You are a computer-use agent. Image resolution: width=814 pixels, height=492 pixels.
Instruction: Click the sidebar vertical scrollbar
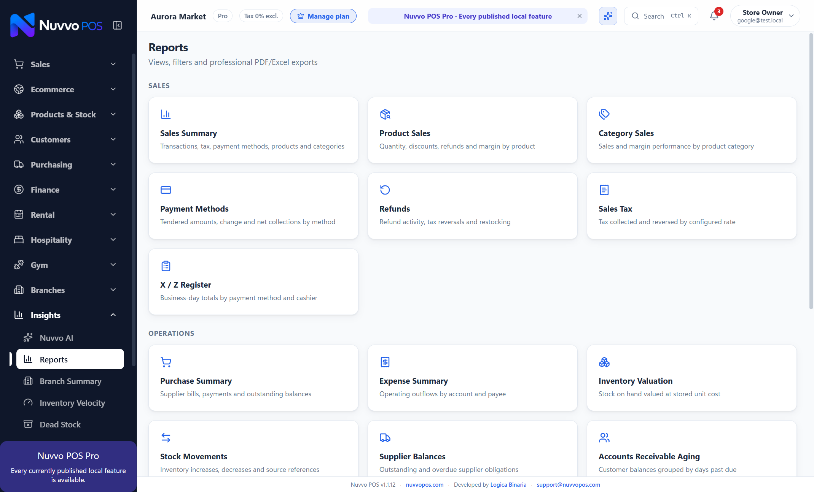click(x=134, y=210)
